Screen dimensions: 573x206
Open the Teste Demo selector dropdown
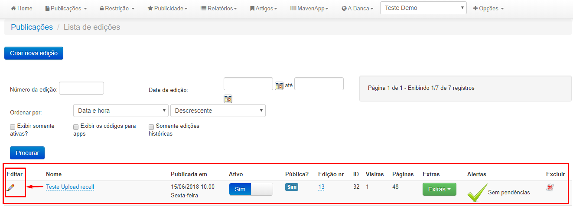point(423,8)
